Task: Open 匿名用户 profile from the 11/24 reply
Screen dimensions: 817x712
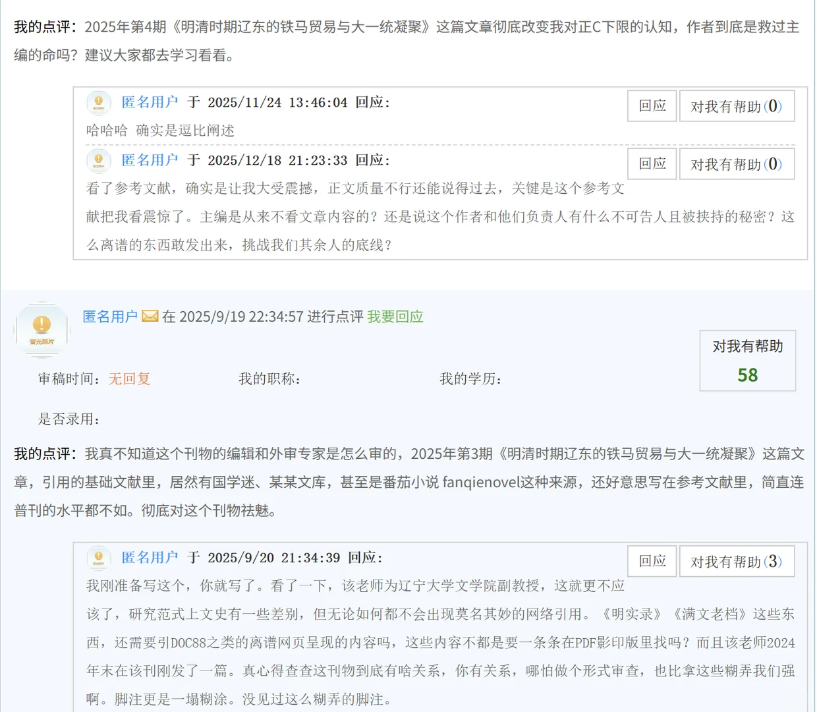Action: [151, 102]
